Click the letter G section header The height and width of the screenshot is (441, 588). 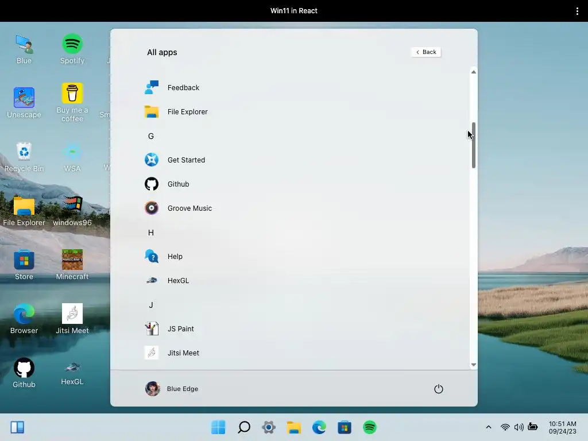click(151, 136)
